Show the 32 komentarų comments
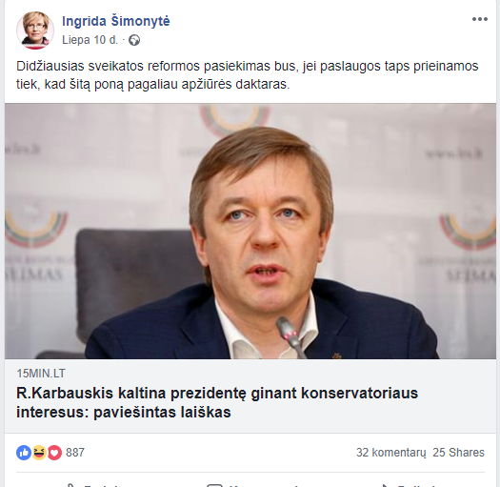Viewport: 500px width, 487px height. tap(390, 453)
